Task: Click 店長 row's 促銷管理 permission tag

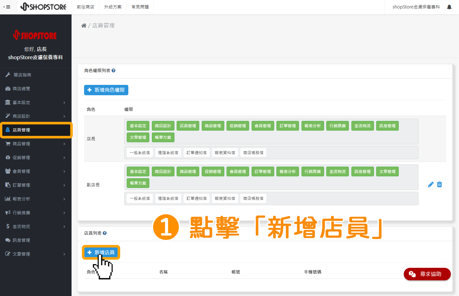Action: click(238, 126)
